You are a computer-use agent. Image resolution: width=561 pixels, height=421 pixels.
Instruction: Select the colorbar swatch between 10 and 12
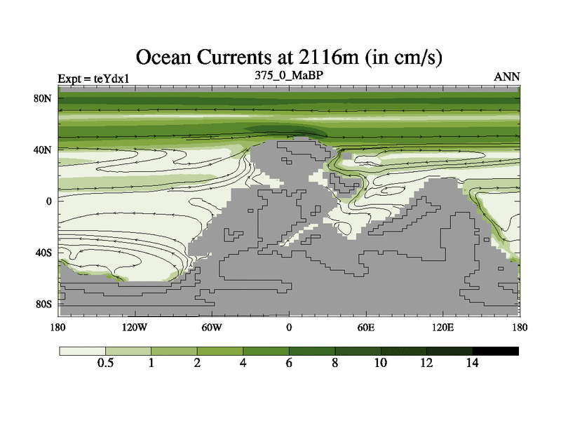(x=404, y=350)
